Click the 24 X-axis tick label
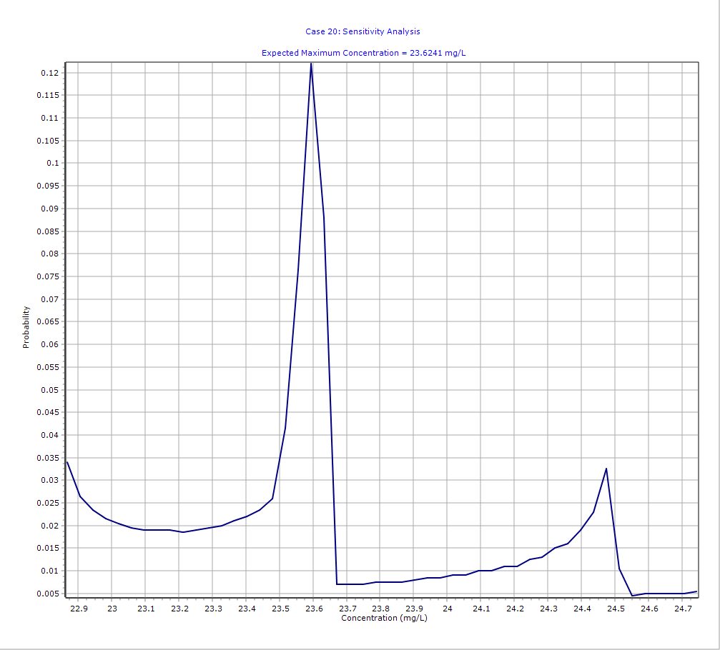The width and height of the screenshot is (720, 650). point(448,609)
